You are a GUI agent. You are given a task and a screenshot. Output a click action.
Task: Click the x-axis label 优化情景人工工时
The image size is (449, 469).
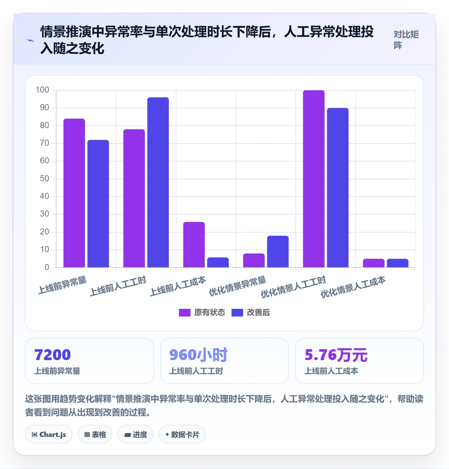point(293,287)
